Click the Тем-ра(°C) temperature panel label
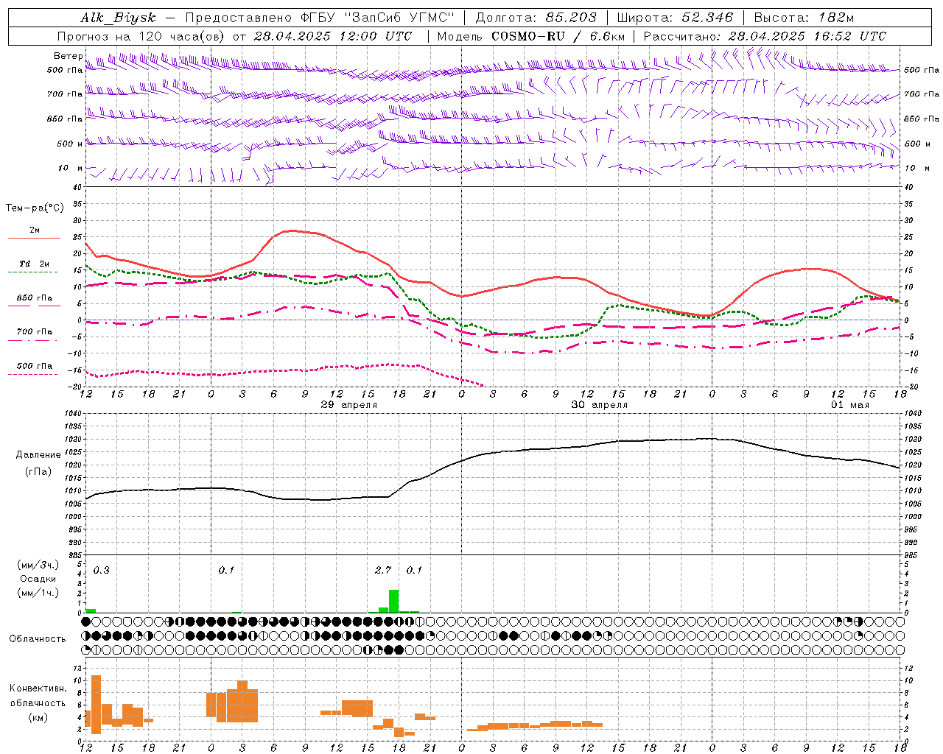Image resolution: width=943 pixels, height=754 pixels. point(35,208)
